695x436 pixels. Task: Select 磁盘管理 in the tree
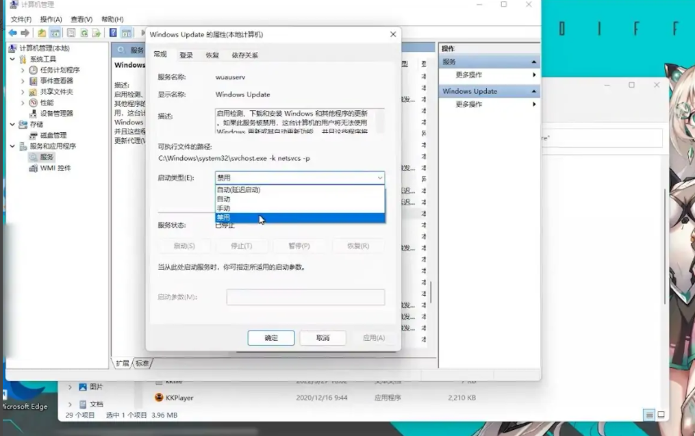tap(53, 135)
